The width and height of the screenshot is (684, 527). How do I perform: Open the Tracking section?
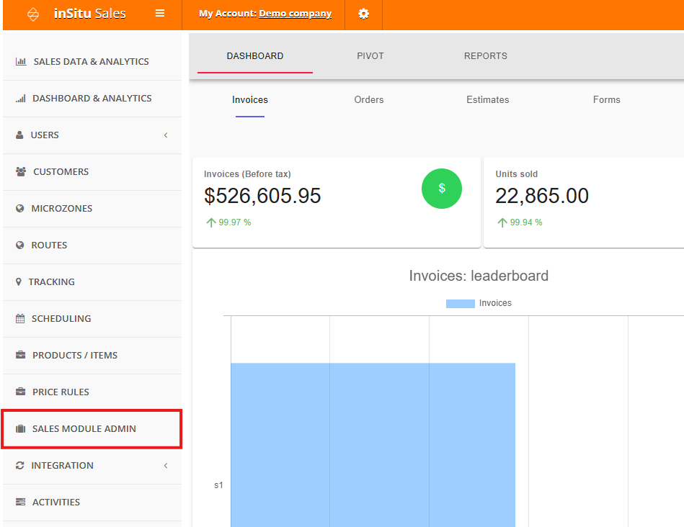(x=92, y=282)
